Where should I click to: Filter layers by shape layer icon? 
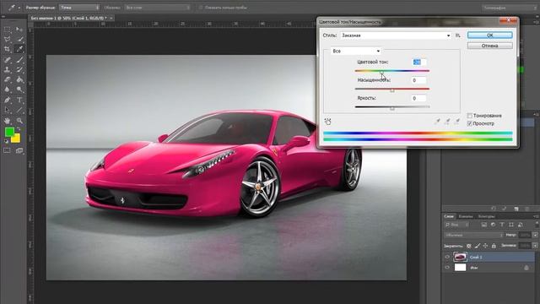511,225
